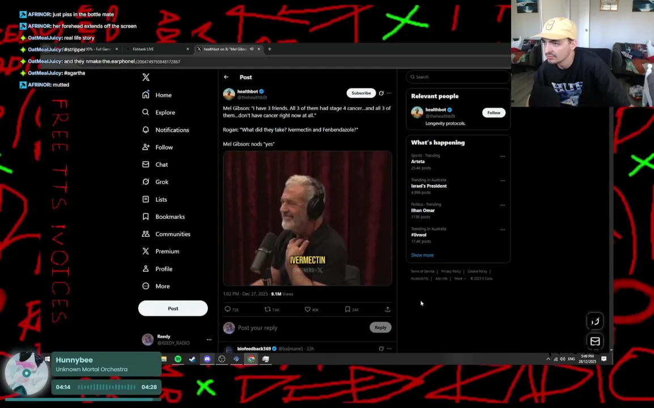Click the X Search box
This screenshot has height=408, width=654.
click(x=458, y=76)
